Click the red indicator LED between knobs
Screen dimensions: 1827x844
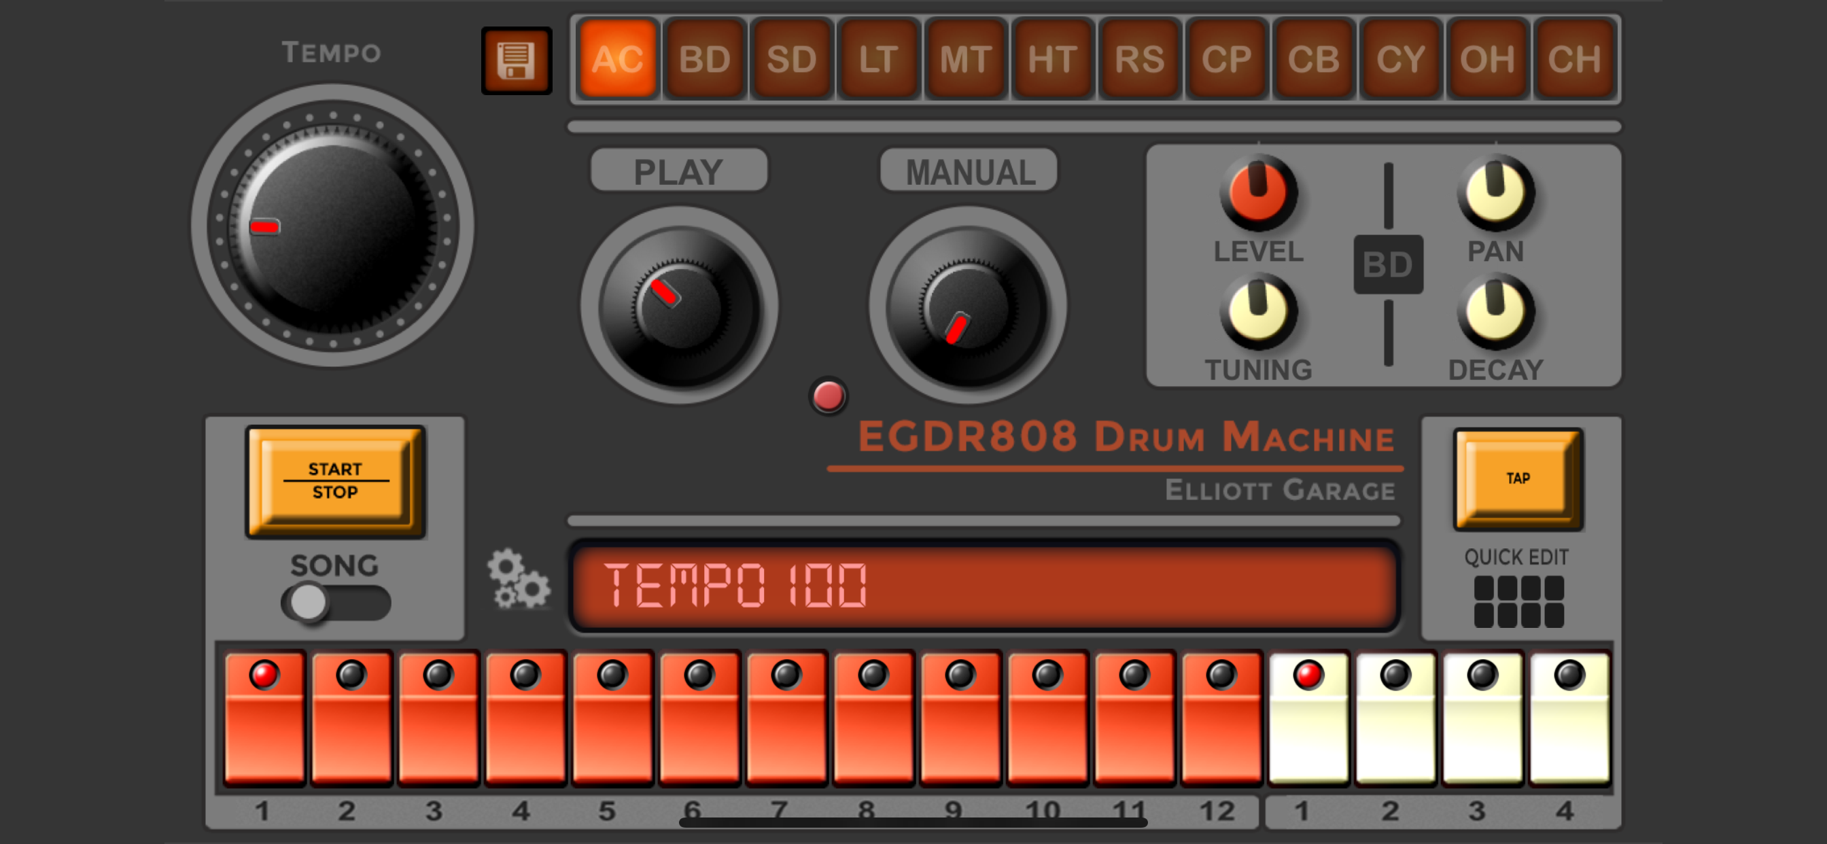(x=828, y=395)
